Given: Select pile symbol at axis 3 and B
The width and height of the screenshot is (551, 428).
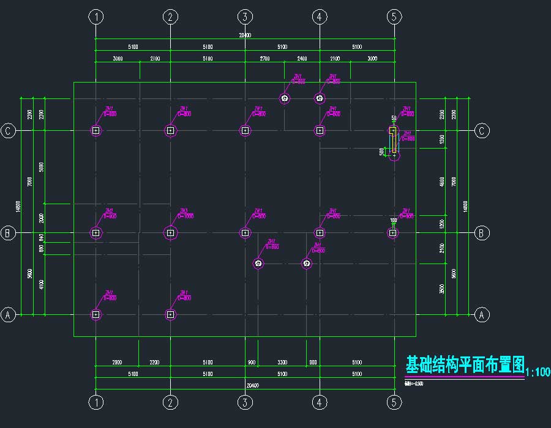Looking at the screenshot, I should 245,232.
